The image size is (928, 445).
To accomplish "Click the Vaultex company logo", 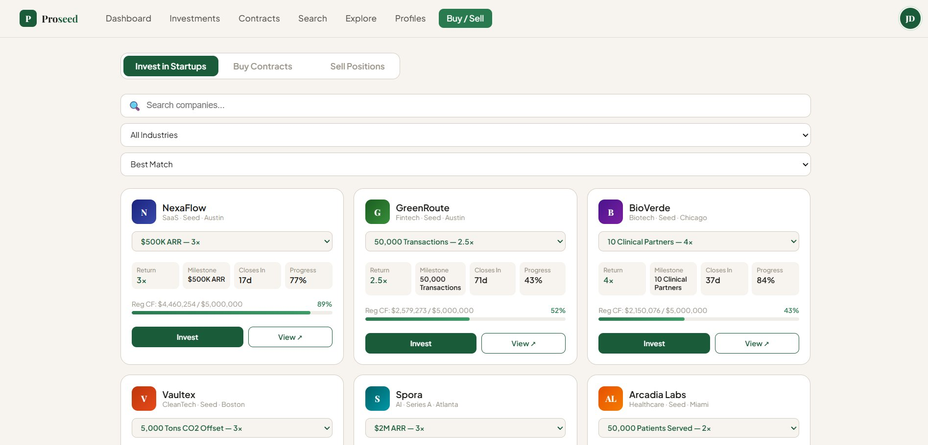I will 144,399.
